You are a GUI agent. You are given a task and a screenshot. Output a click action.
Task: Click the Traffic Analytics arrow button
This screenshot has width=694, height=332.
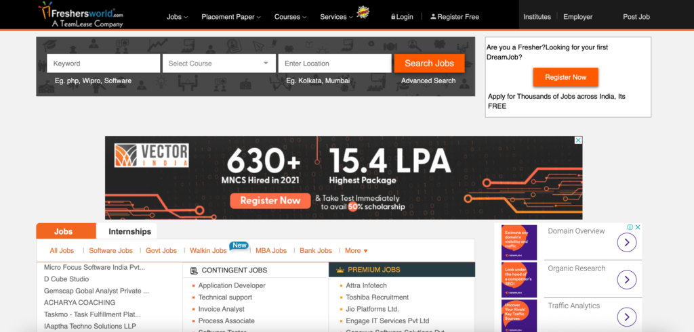(x=627, y=316)
